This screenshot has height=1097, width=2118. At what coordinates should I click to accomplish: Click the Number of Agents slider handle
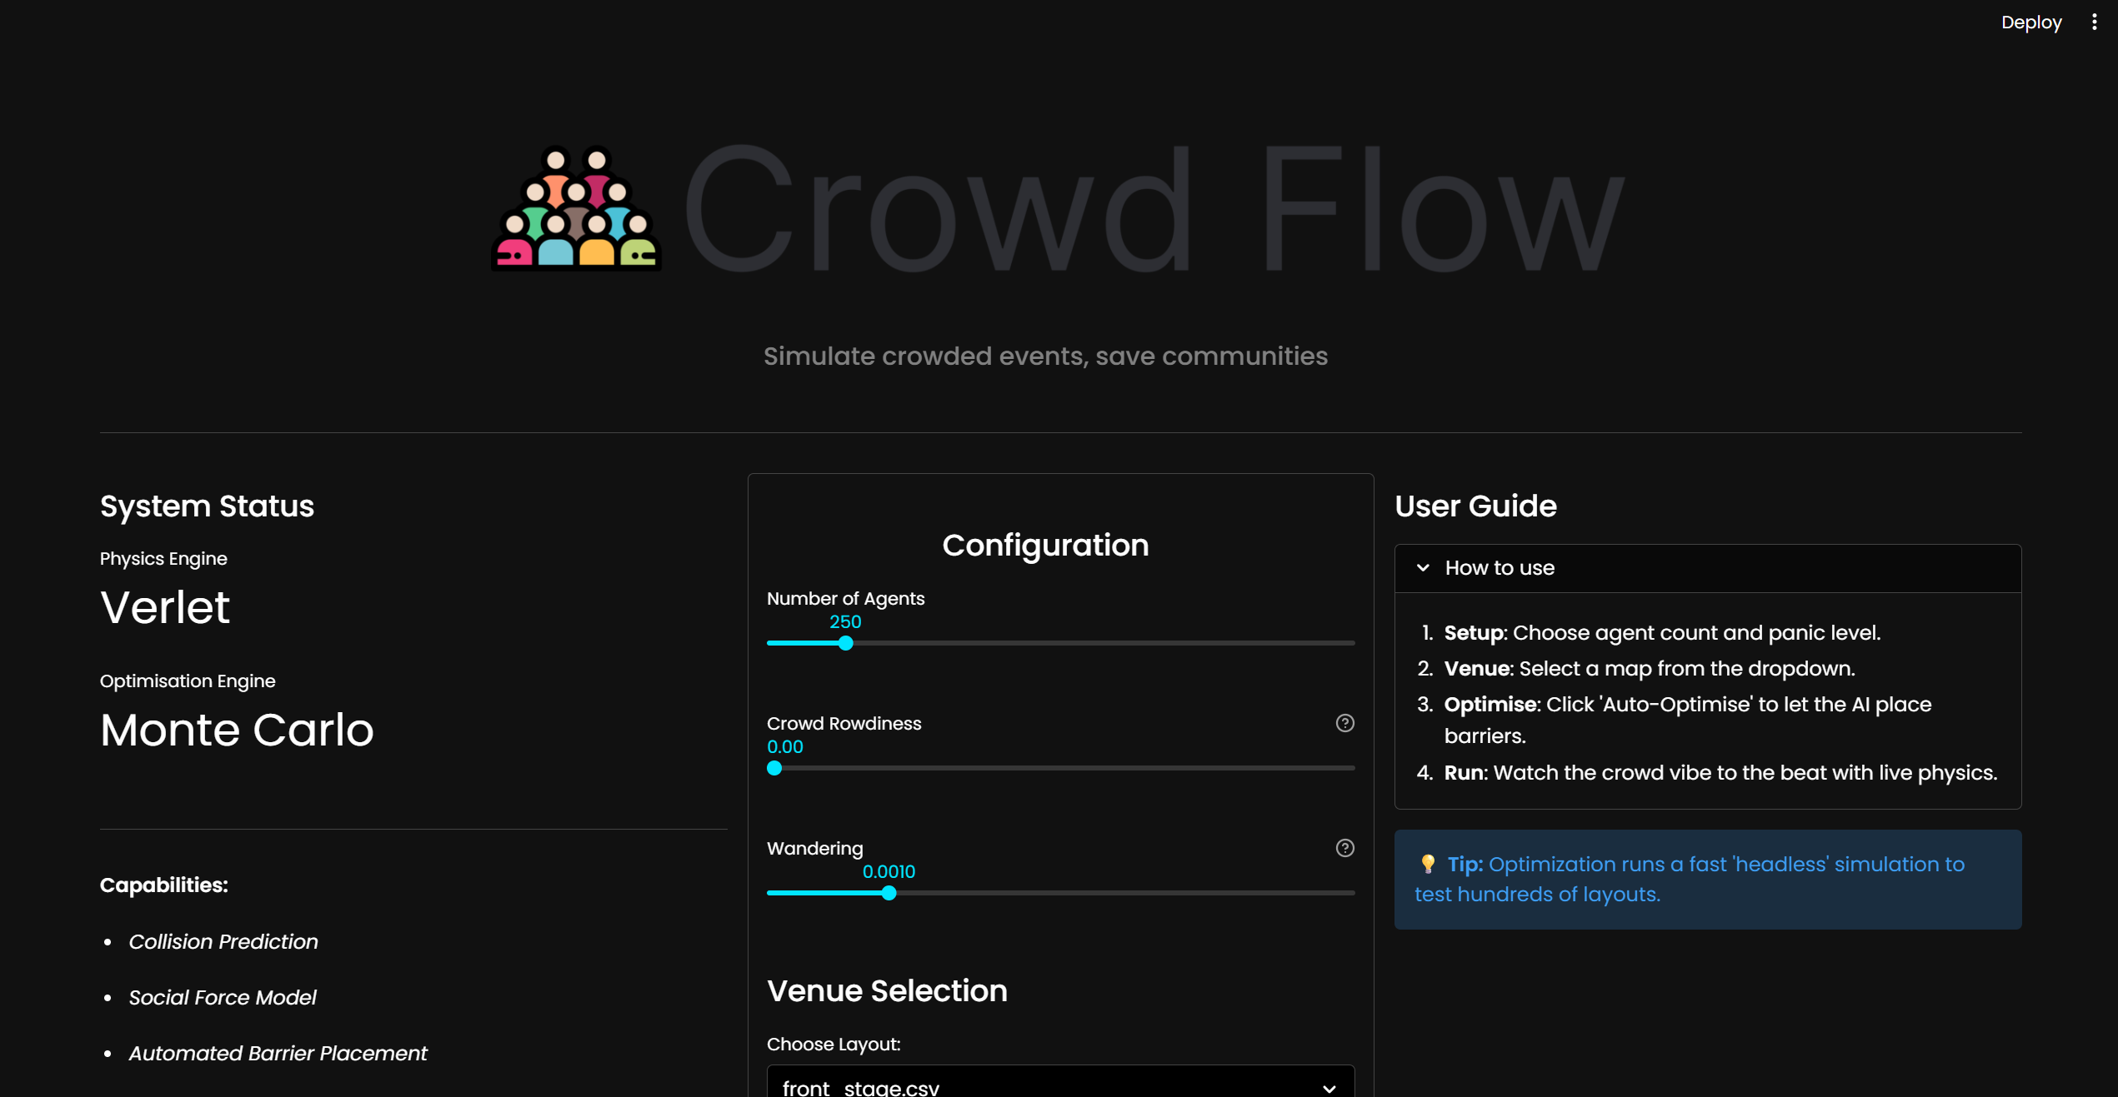pos(845,643)
